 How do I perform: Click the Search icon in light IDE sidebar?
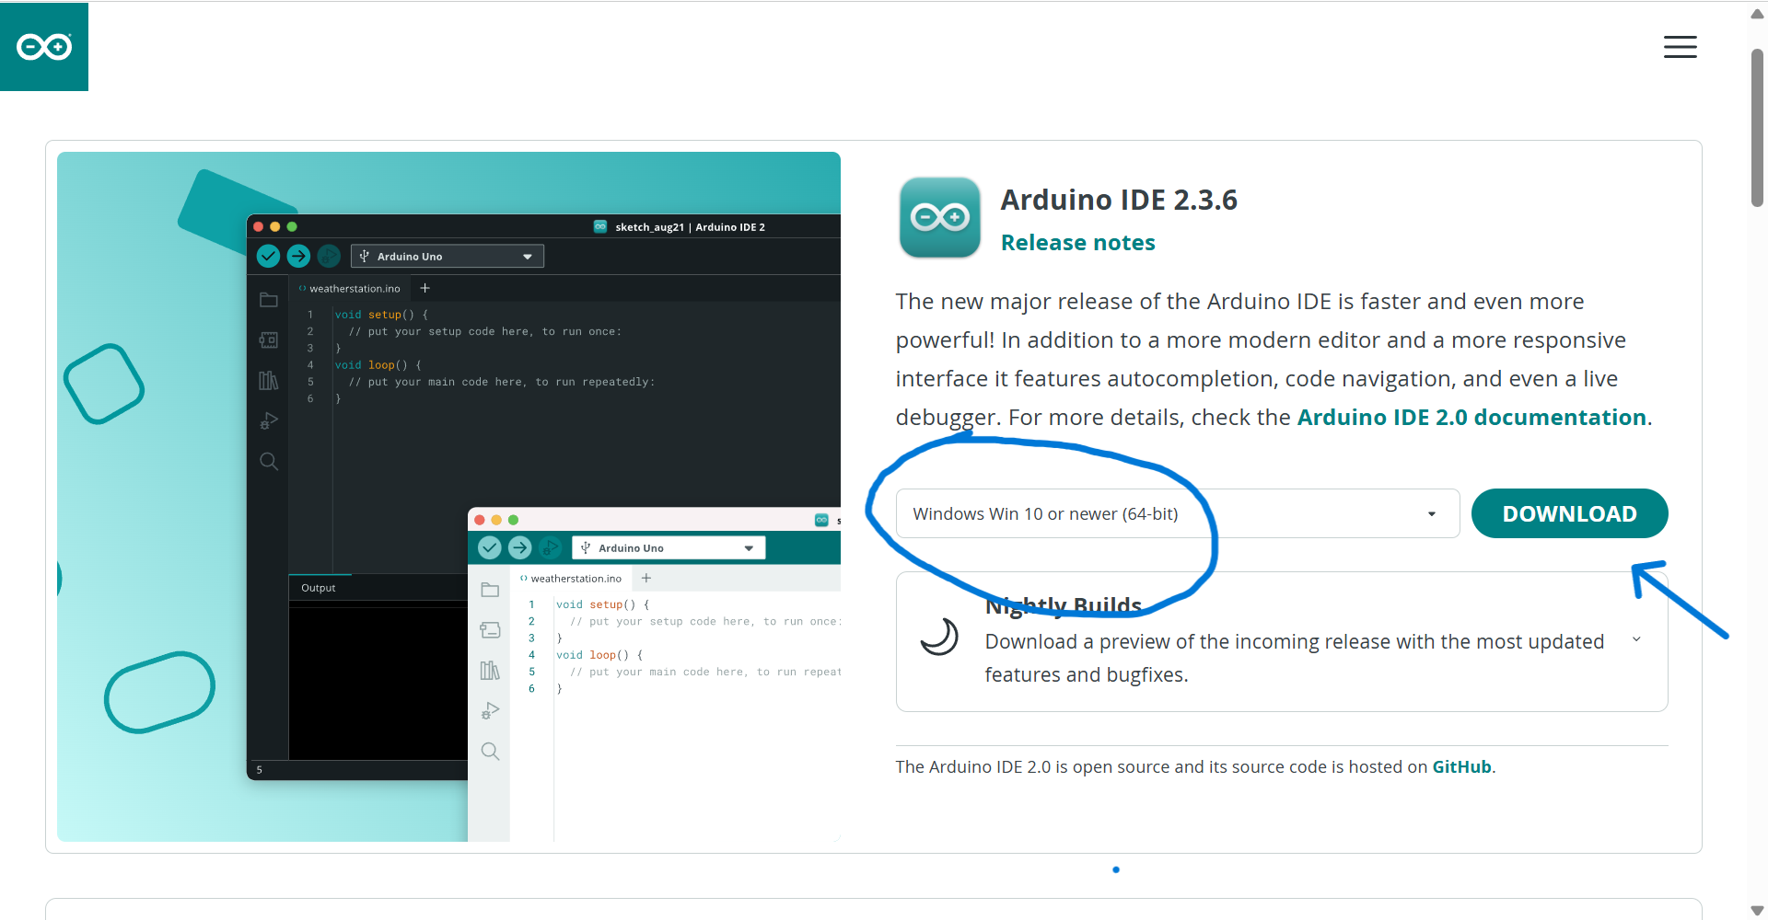point(490,752)
